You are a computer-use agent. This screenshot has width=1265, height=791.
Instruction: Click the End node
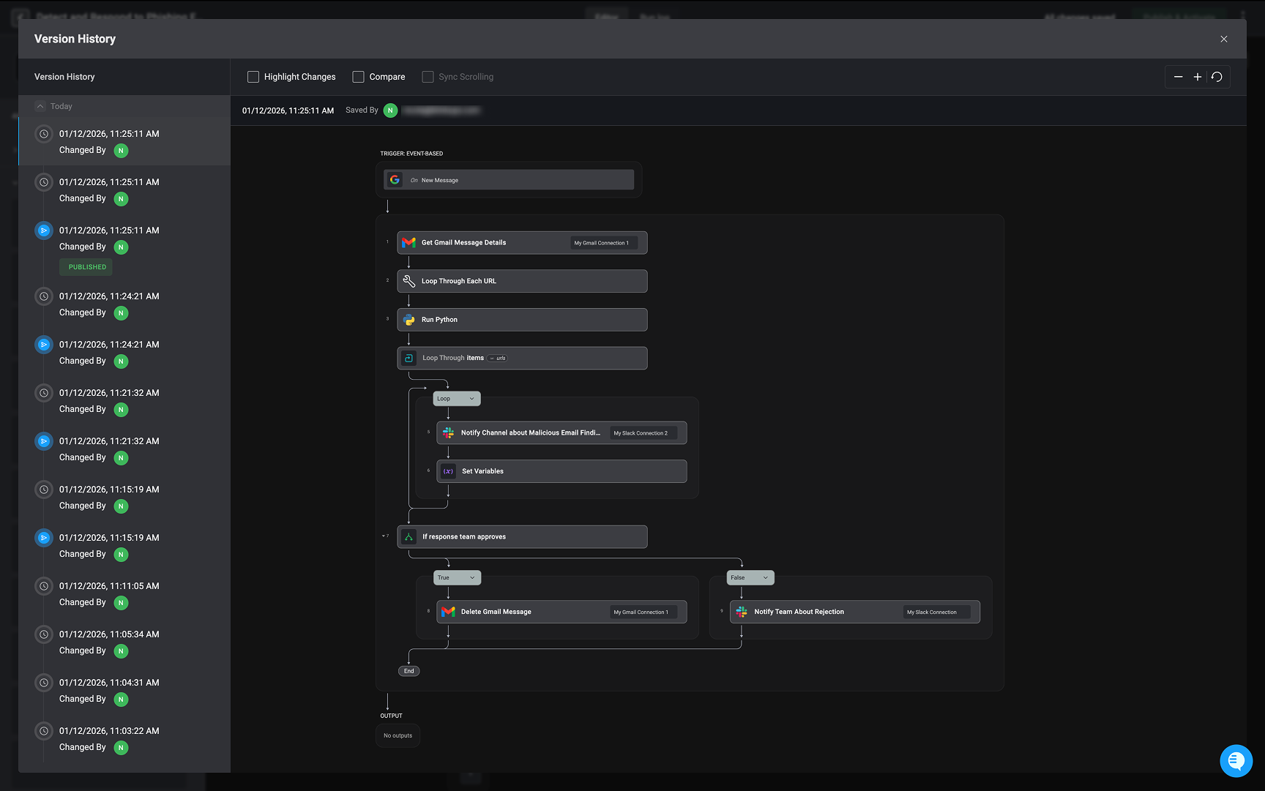click(x=408, y=671)
